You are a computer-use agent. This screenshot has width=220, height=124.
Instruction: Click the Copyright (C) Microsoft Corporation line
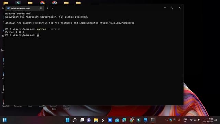coord(47,17)
